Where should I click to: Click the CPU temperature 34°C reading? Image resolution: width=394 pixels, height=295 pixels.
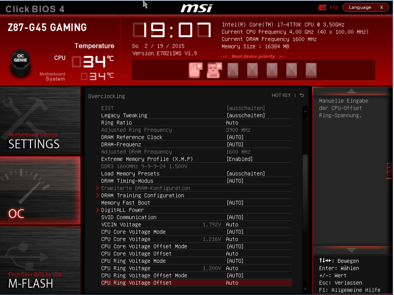tap(93, 62)
